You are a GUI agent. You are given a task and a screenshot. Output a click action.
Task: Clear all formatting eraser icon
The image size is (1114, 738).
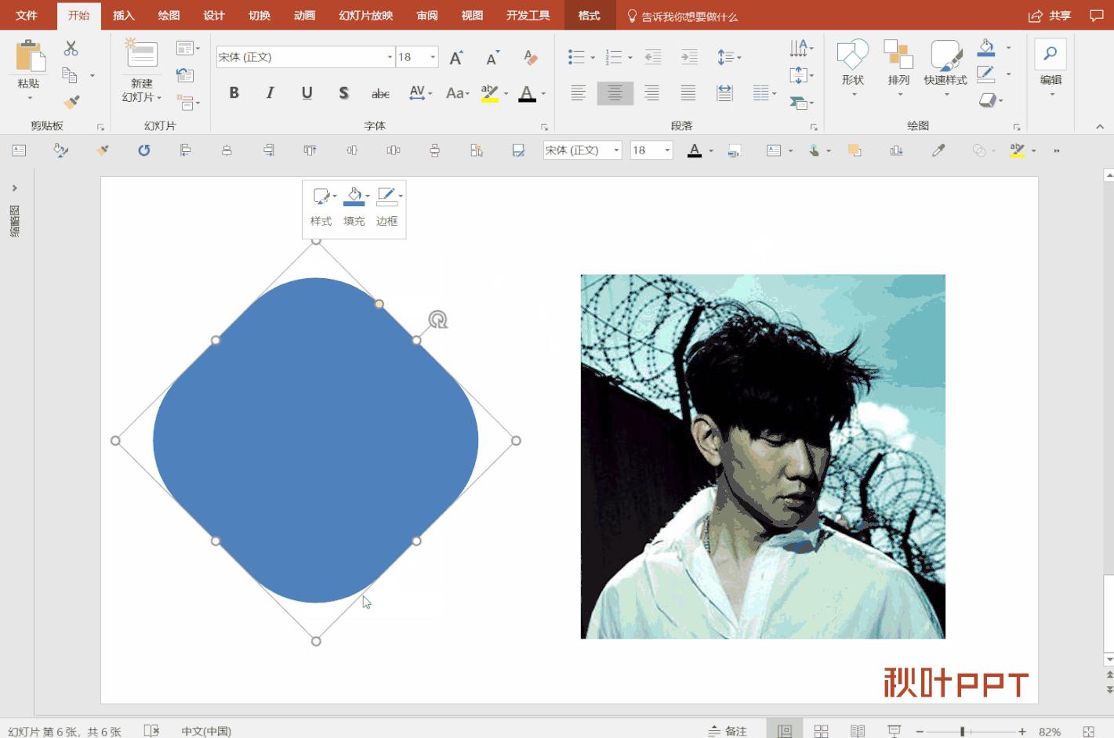[531, 57]
